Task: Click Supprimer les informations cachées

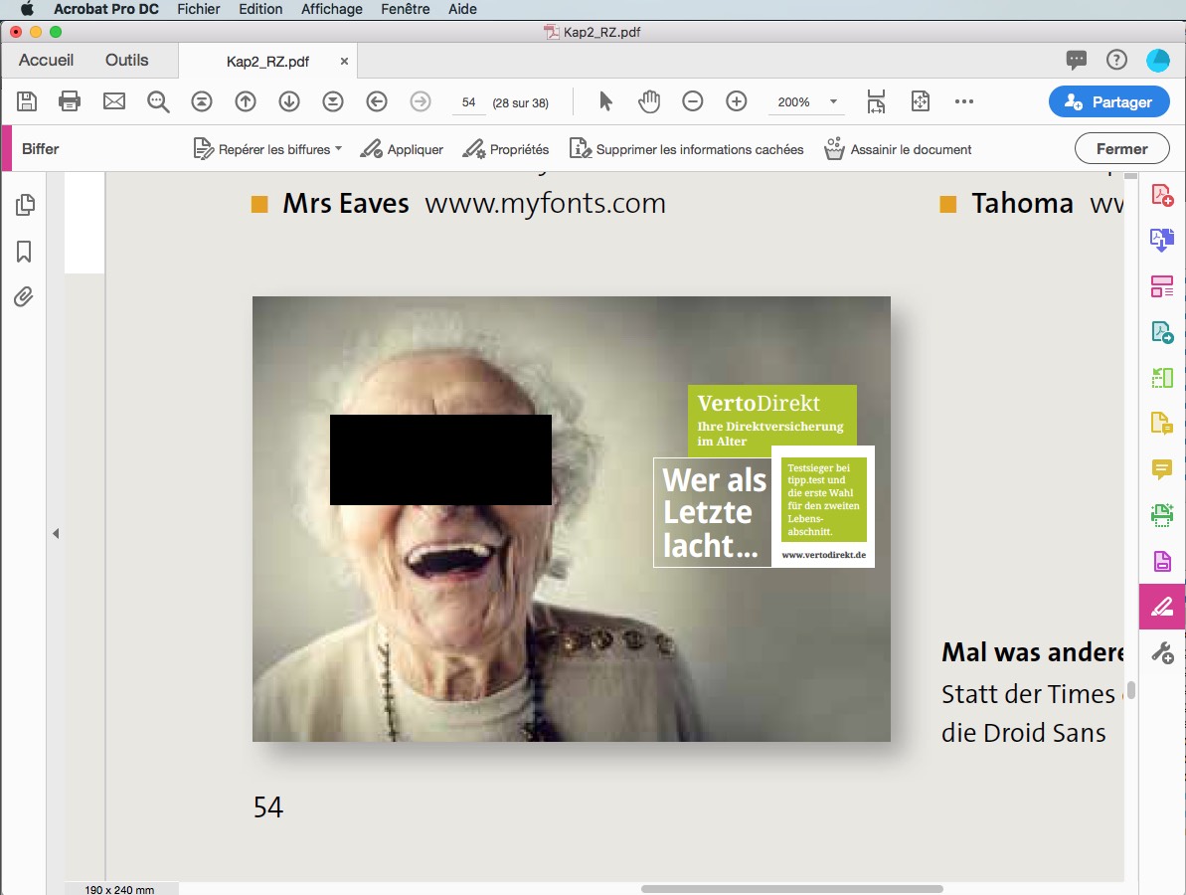Action: pyautogui.click(x=686, y=149)
